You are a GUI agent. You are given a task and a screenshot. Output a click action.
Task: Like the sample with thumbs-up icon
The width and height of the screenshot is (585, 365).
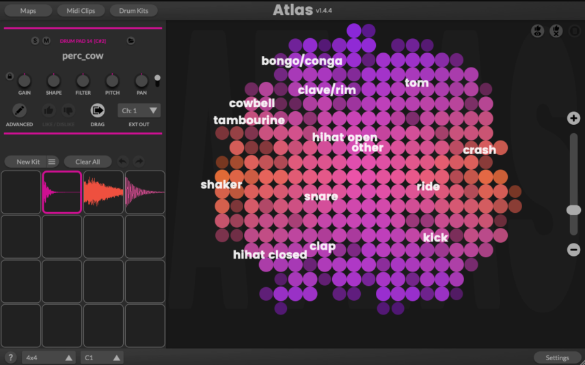49,111
